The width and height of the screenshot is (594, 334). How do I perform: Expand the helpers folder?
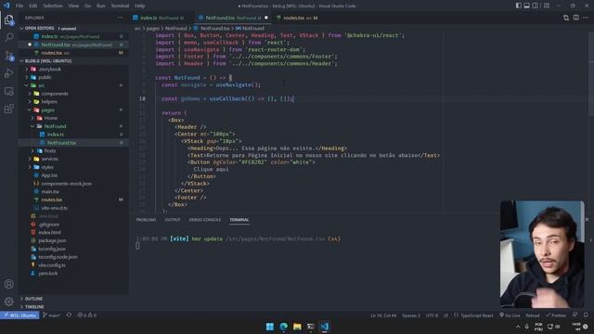click(x=30, y=102)
